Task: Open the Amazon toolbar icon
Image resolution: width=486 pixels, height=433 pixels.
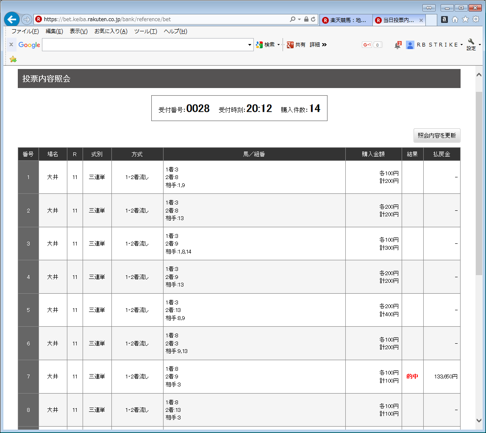Action: pos(444,19)
